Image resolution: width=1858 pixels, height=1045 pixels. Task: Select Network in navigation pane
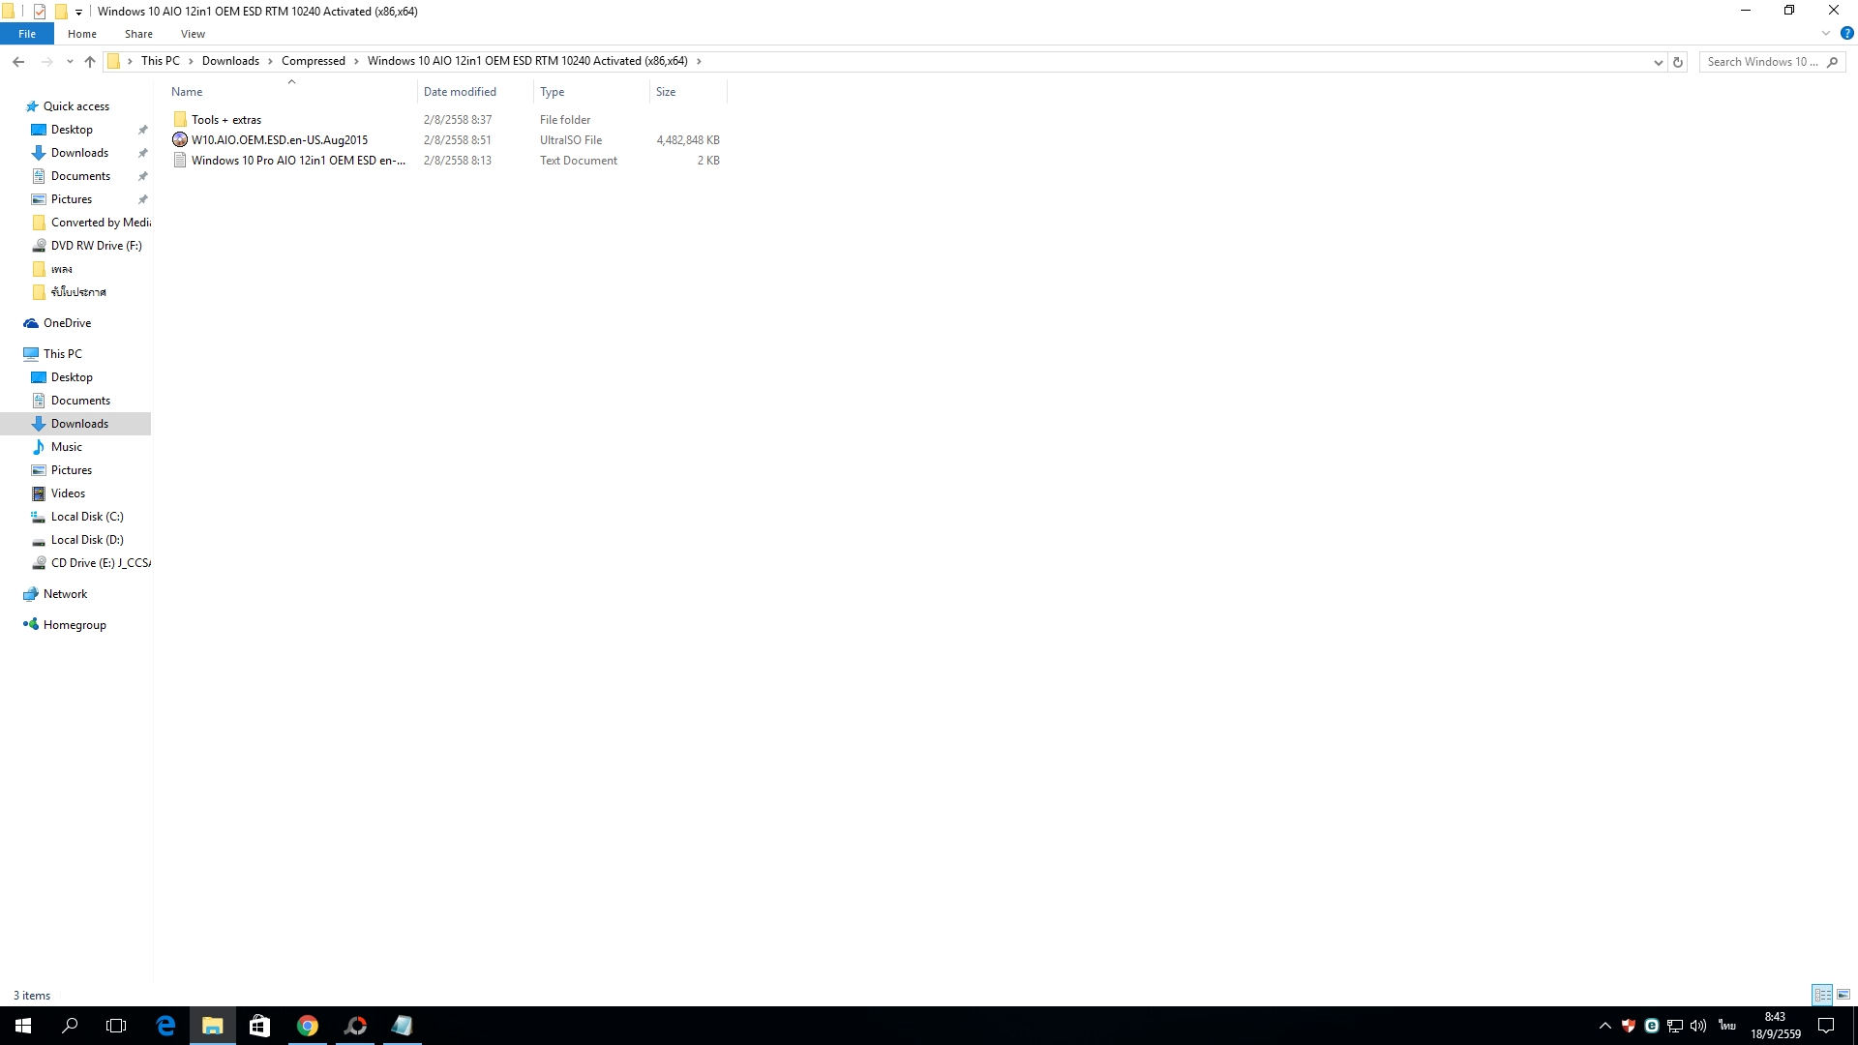(65, 594)
